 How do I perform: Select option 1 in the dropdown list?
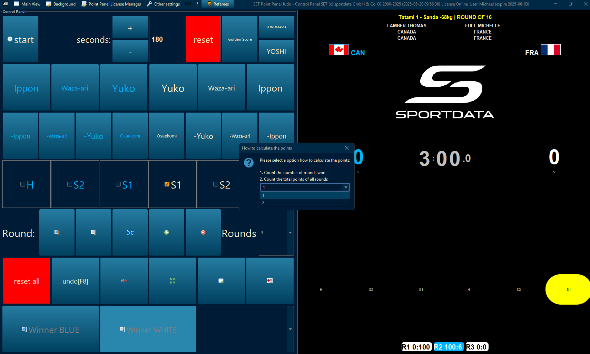(x=305, y=195)
